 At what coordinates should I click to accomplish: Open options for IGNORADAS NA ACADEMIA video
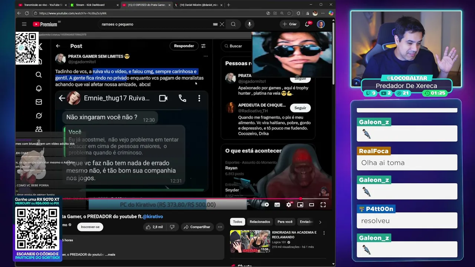click(324, 233)
